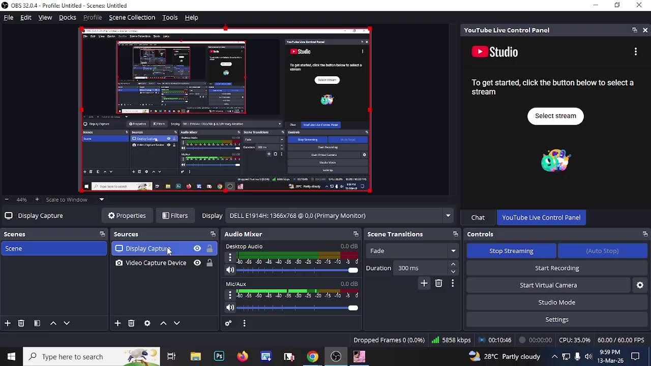Mute Desktop Audio speaker icon
The width and height of the screenshot is (651, 366).
(230, 270)
